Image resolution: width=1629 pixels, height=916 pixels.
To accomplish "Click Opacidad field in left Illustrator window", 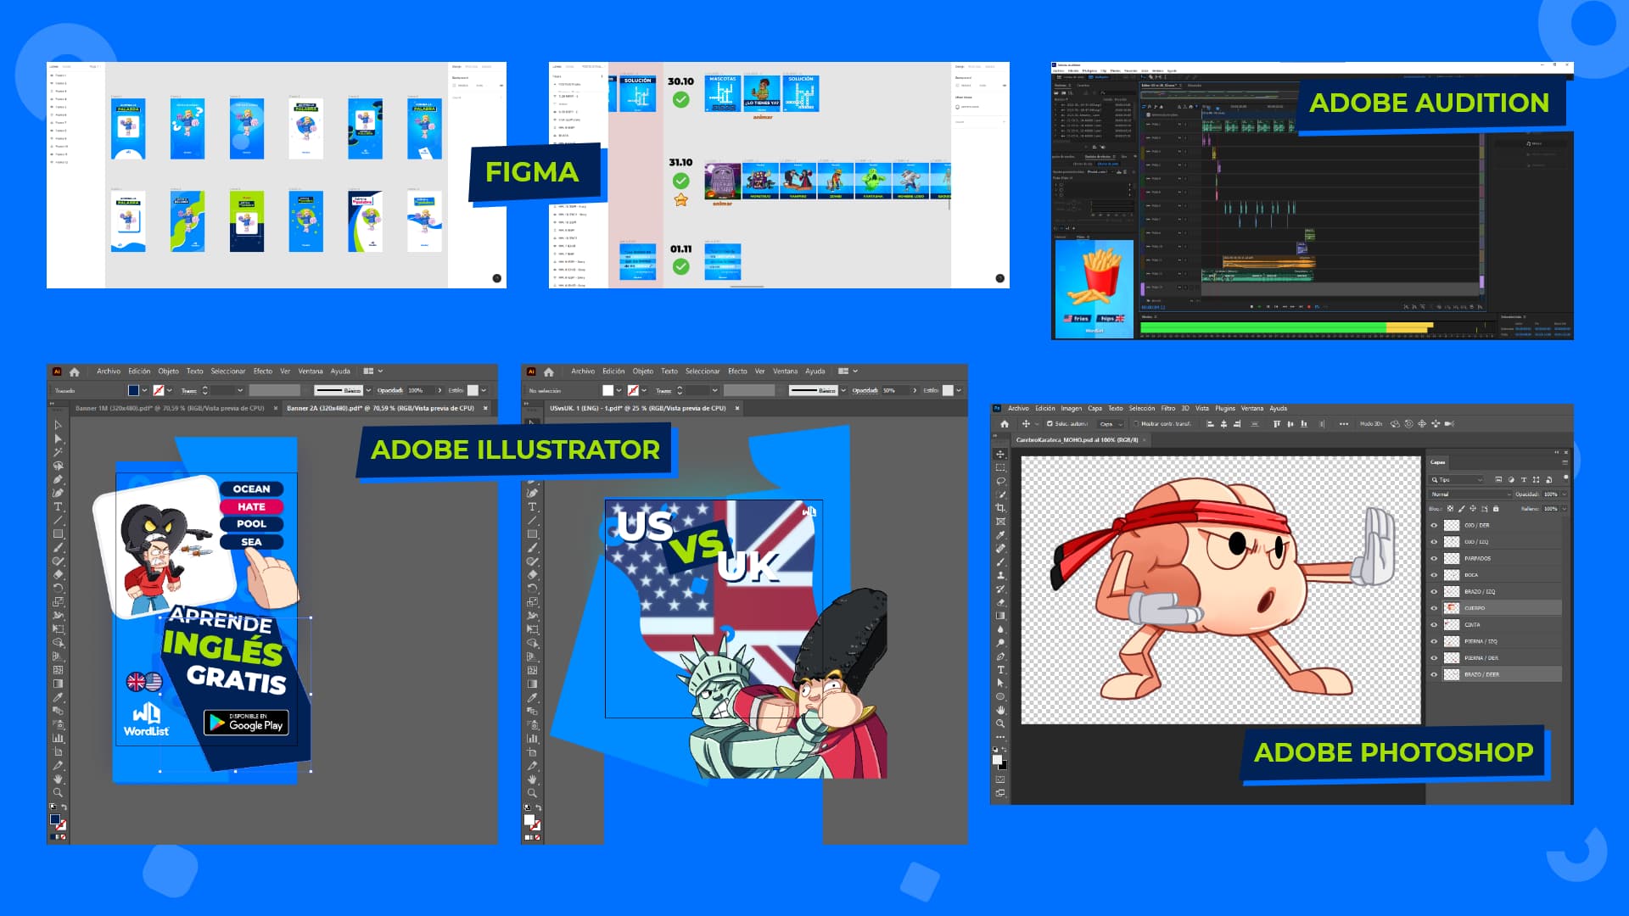I will pos(421,390).
